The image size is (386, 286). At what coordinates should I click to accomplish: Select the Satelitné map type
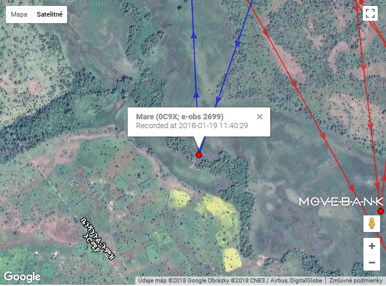(49, 14)
